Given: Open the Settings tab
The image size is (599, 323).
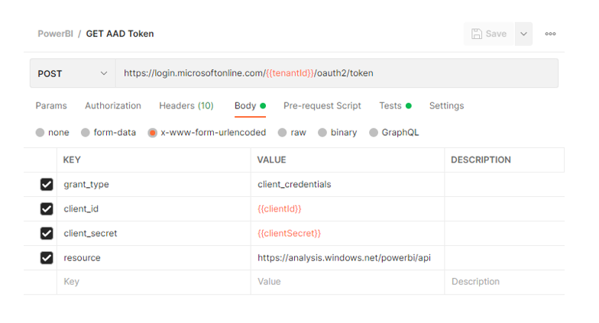Looking at the screenshot, I should click(446, 105).
